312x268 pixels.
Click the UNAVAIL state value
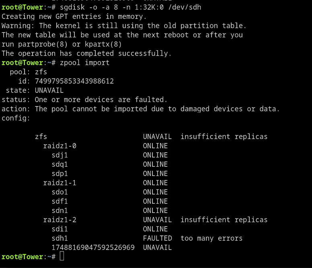49,90
